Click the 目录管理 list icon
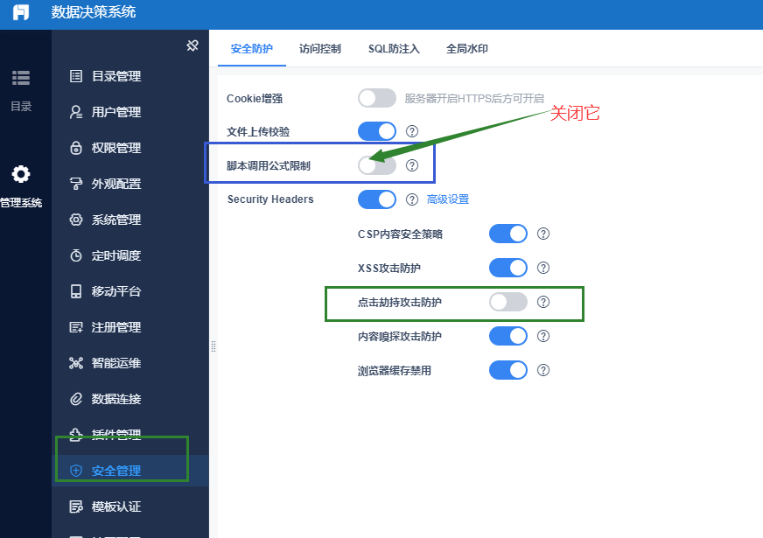The image size is (763, 538). [x=76, y=76]
